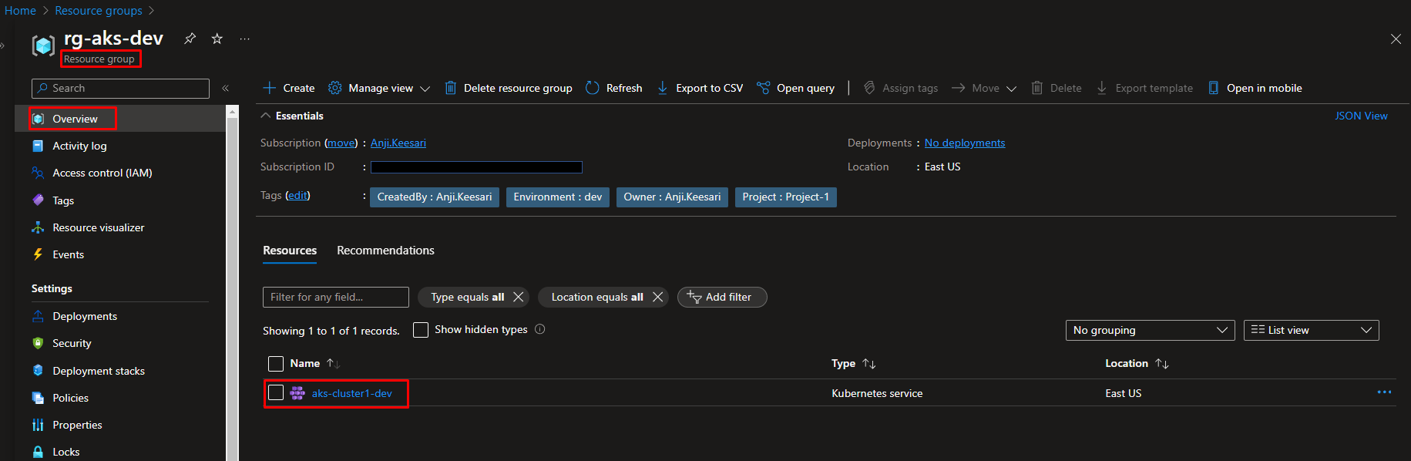The height and width of the screenshot is (461, 1411).
Task: Go to Resource groups breadcrumb
Action: [99, 11]
